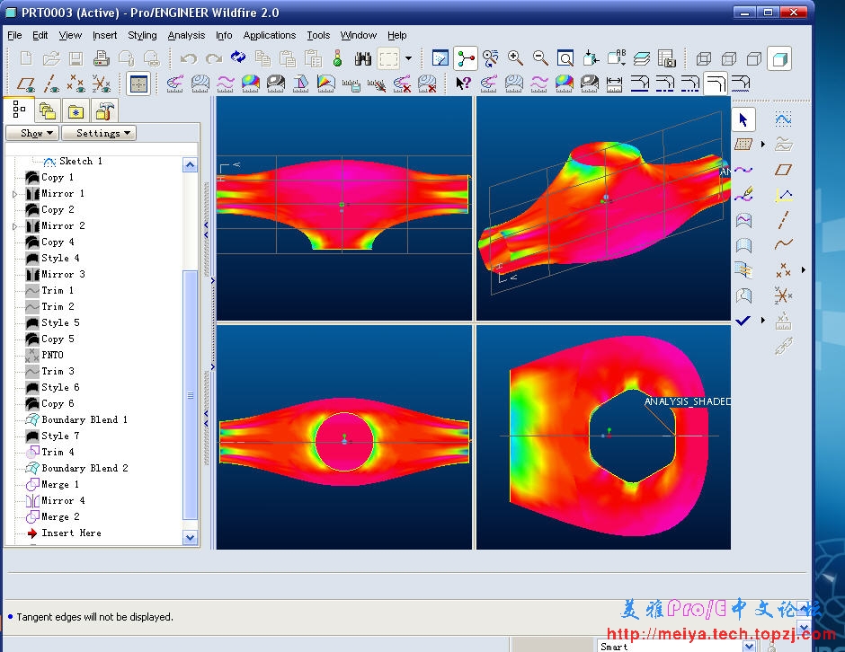Switch to the Model Tree tab
This screenshot has height=652, width=845.
(x=19, y=110)
